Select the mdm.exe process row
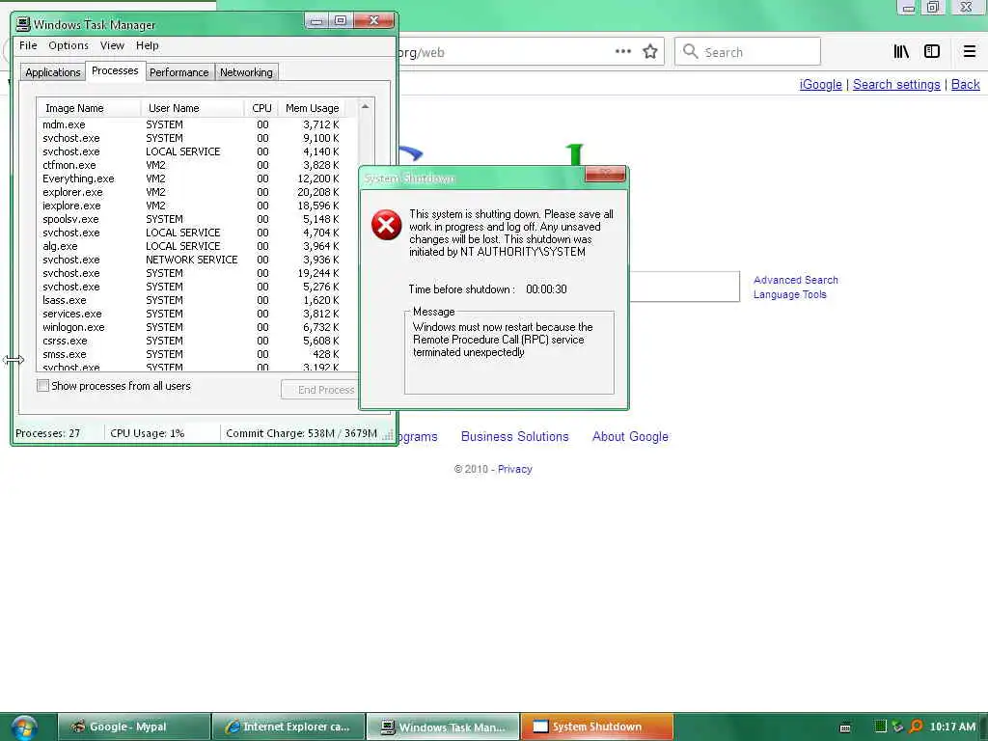This screenshot has width=988, height=741. click(197, 124)
